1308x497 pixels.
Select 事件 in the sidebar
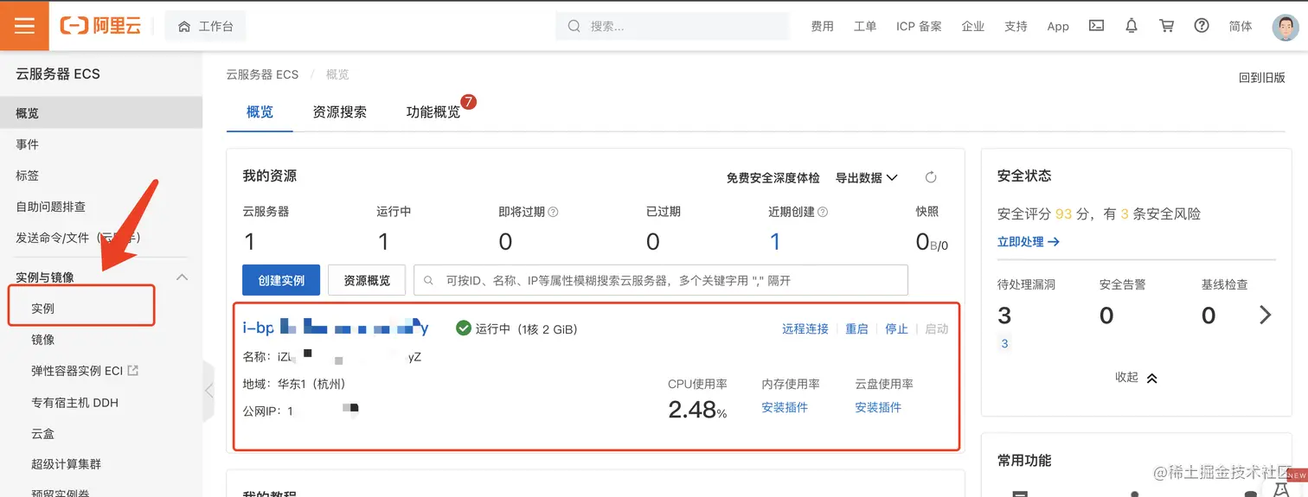[101, 144]
